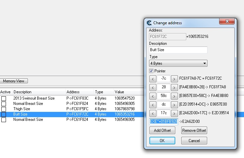Open the Type dropdown showing 4 Bytes
The height and width of the screenshot is (158, 244).
[x=178, y=63]
